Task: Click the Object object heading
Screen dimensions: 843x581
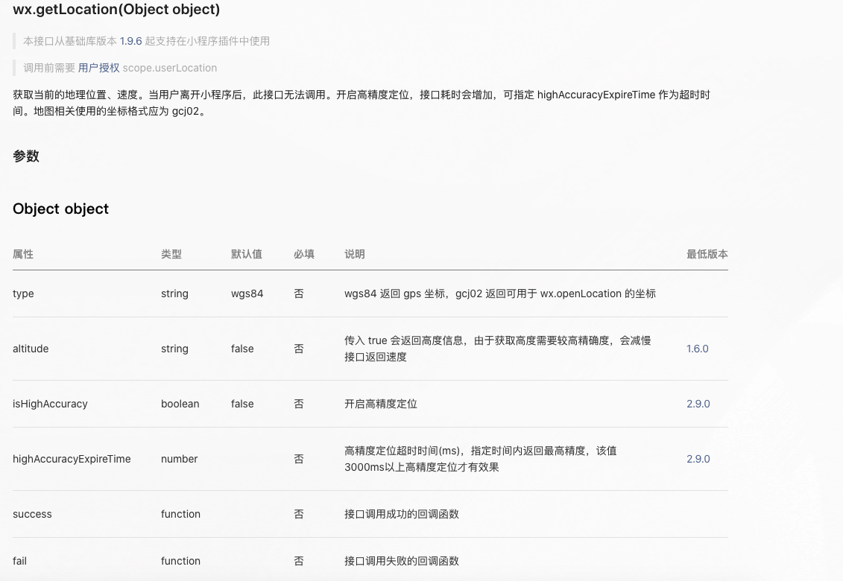Action: click(x=60, y=209)
